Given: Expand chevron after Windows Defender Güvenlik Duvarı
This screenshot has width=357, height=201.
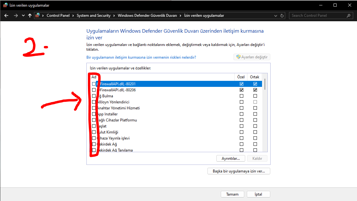Looking at the screenshot, I should (180, 16).
